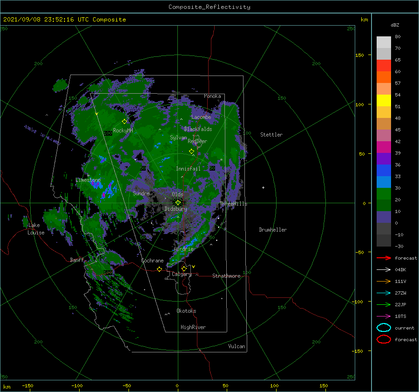419x392 pixels.
Task: Click the cyan 'current' ellipse icon
Action: [x=384, y=328]
